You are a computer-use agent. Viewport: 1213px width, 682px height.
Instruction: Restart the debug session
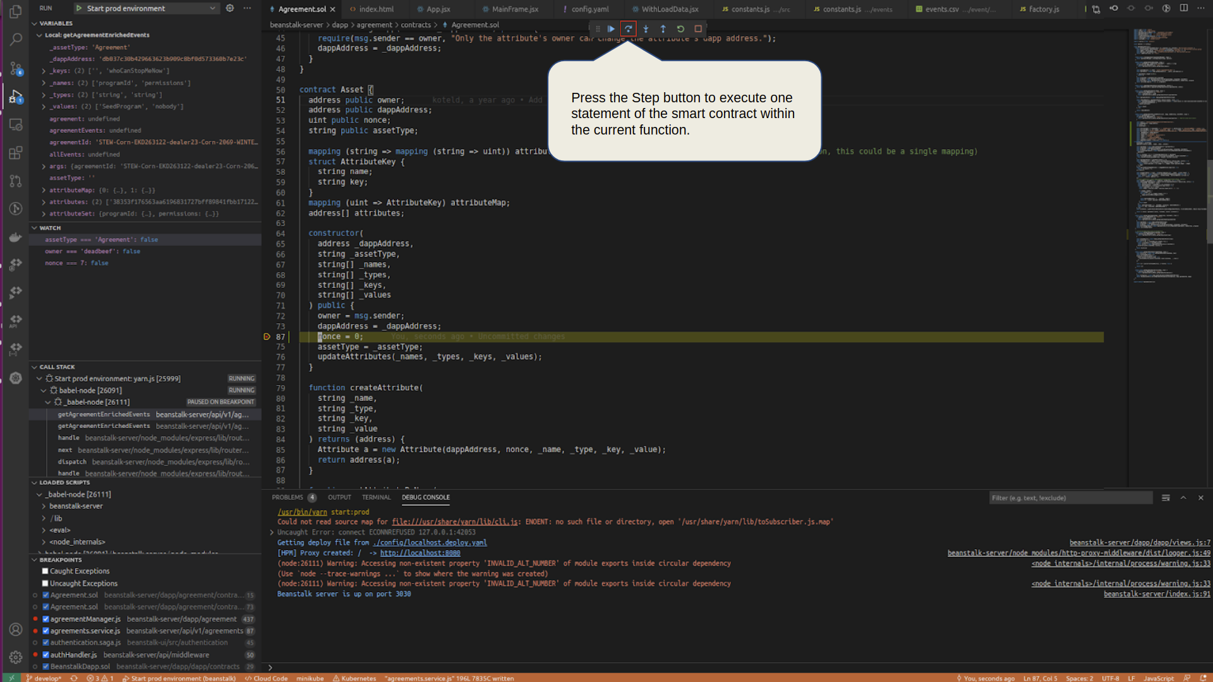click(680, 28)
